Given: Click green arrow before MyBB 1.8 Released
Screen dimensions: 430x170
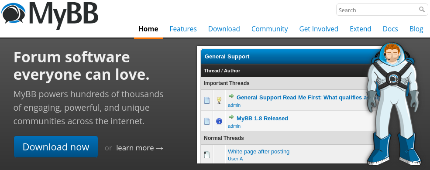Looking at the screenshot, I should pyautogui.click(x=231, y=117).
